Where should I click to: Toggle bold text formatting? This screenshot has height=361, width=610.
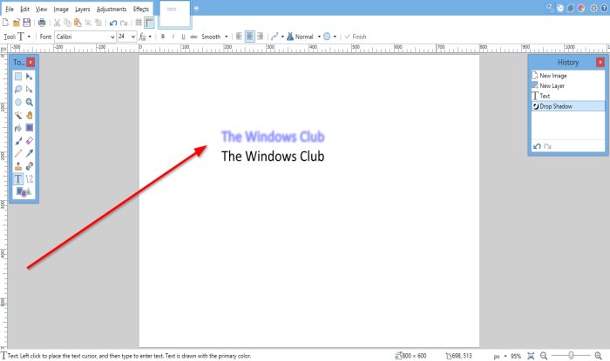click(x=163, y=37)
